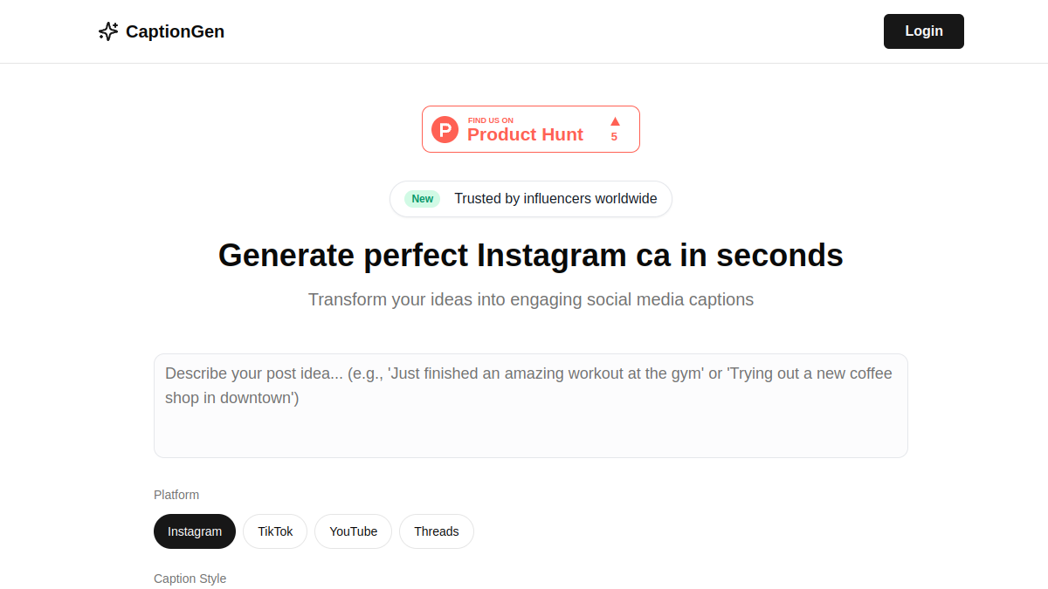Click the 'Platform' section label
Viewport: 1048px width, 589px height.
[x=176, y=495]
